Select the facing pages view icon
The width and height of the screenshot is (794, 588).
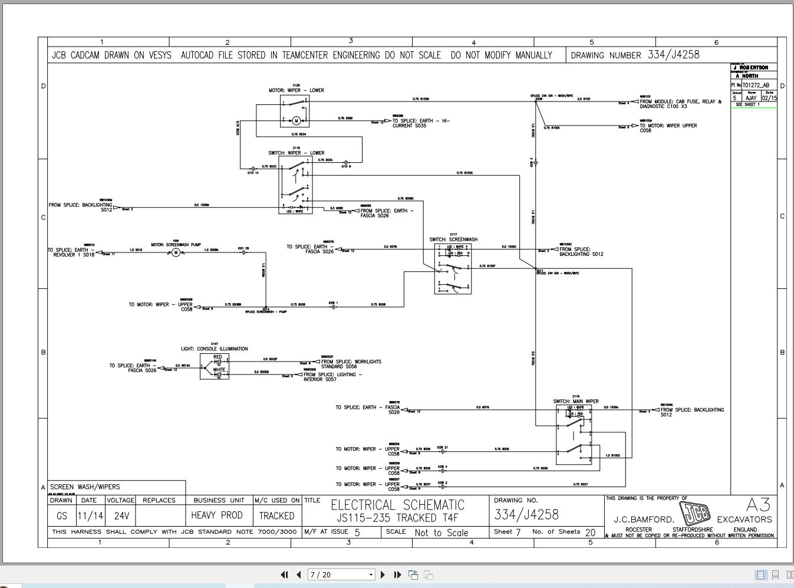[789, 574]
